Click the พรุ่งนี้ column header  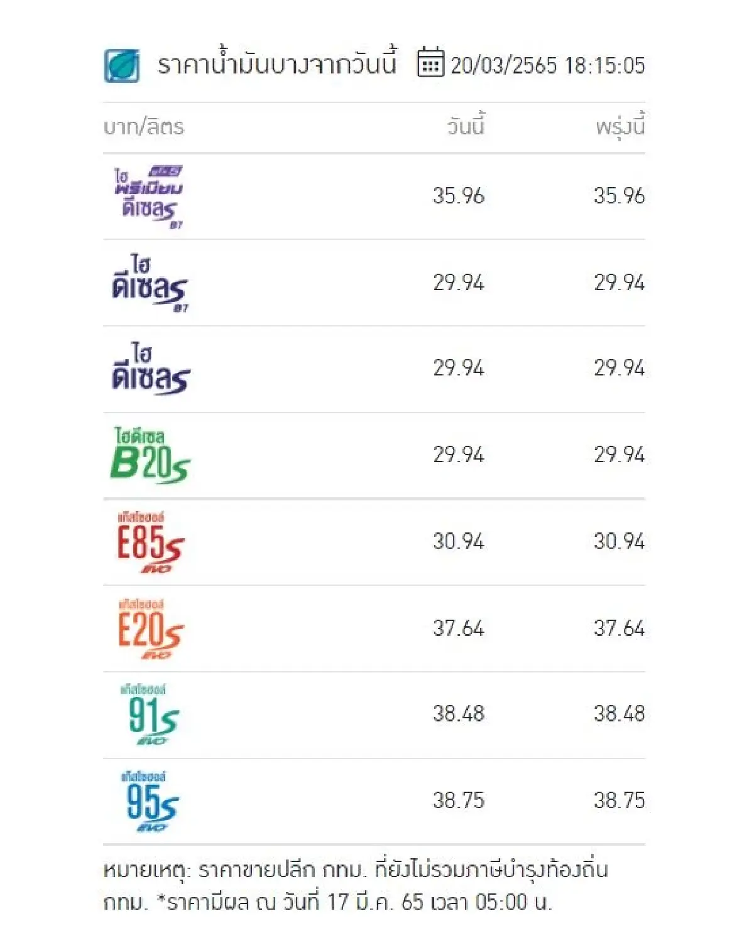[x=620, y=127]
